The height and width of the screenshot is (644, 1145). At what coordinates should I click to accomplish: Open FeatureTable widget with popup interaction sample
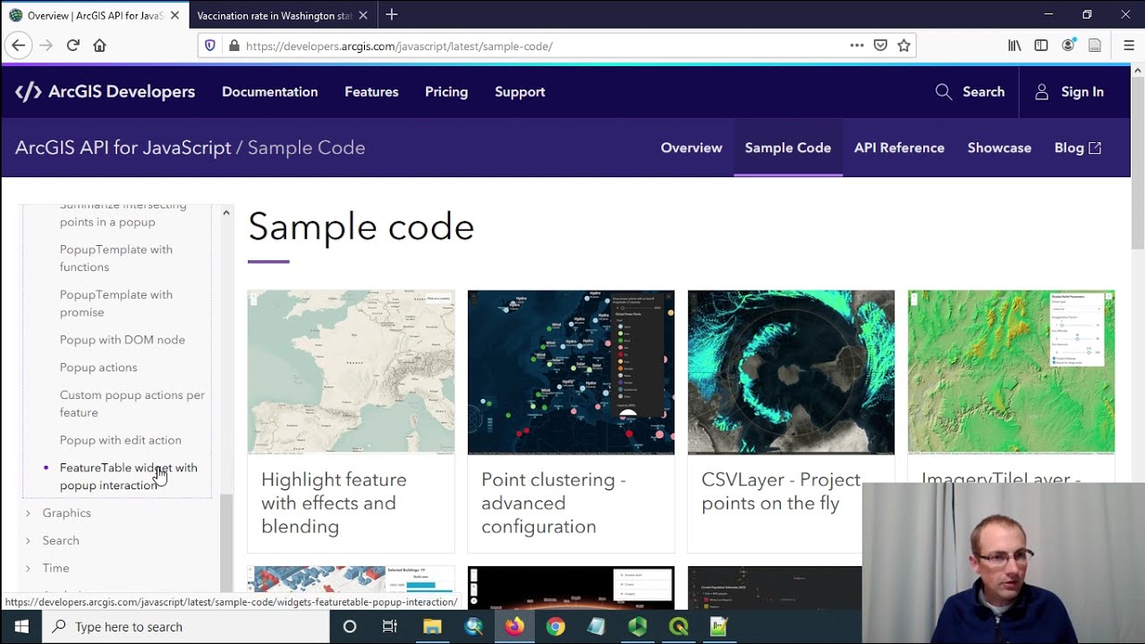(x=129, y=477)
